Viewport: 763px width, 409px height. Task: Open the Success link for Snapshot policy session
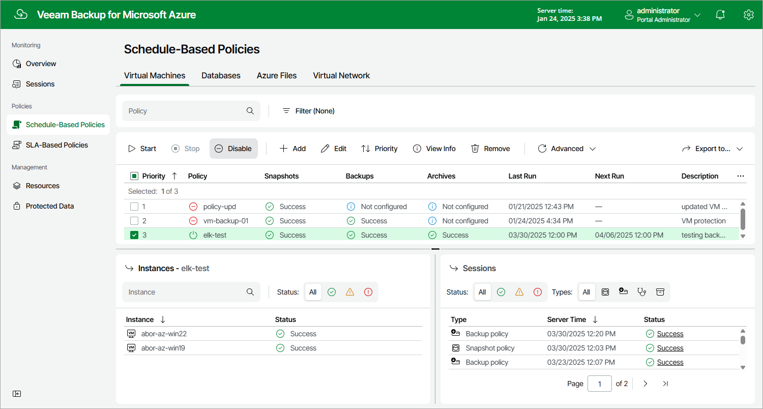670,348
